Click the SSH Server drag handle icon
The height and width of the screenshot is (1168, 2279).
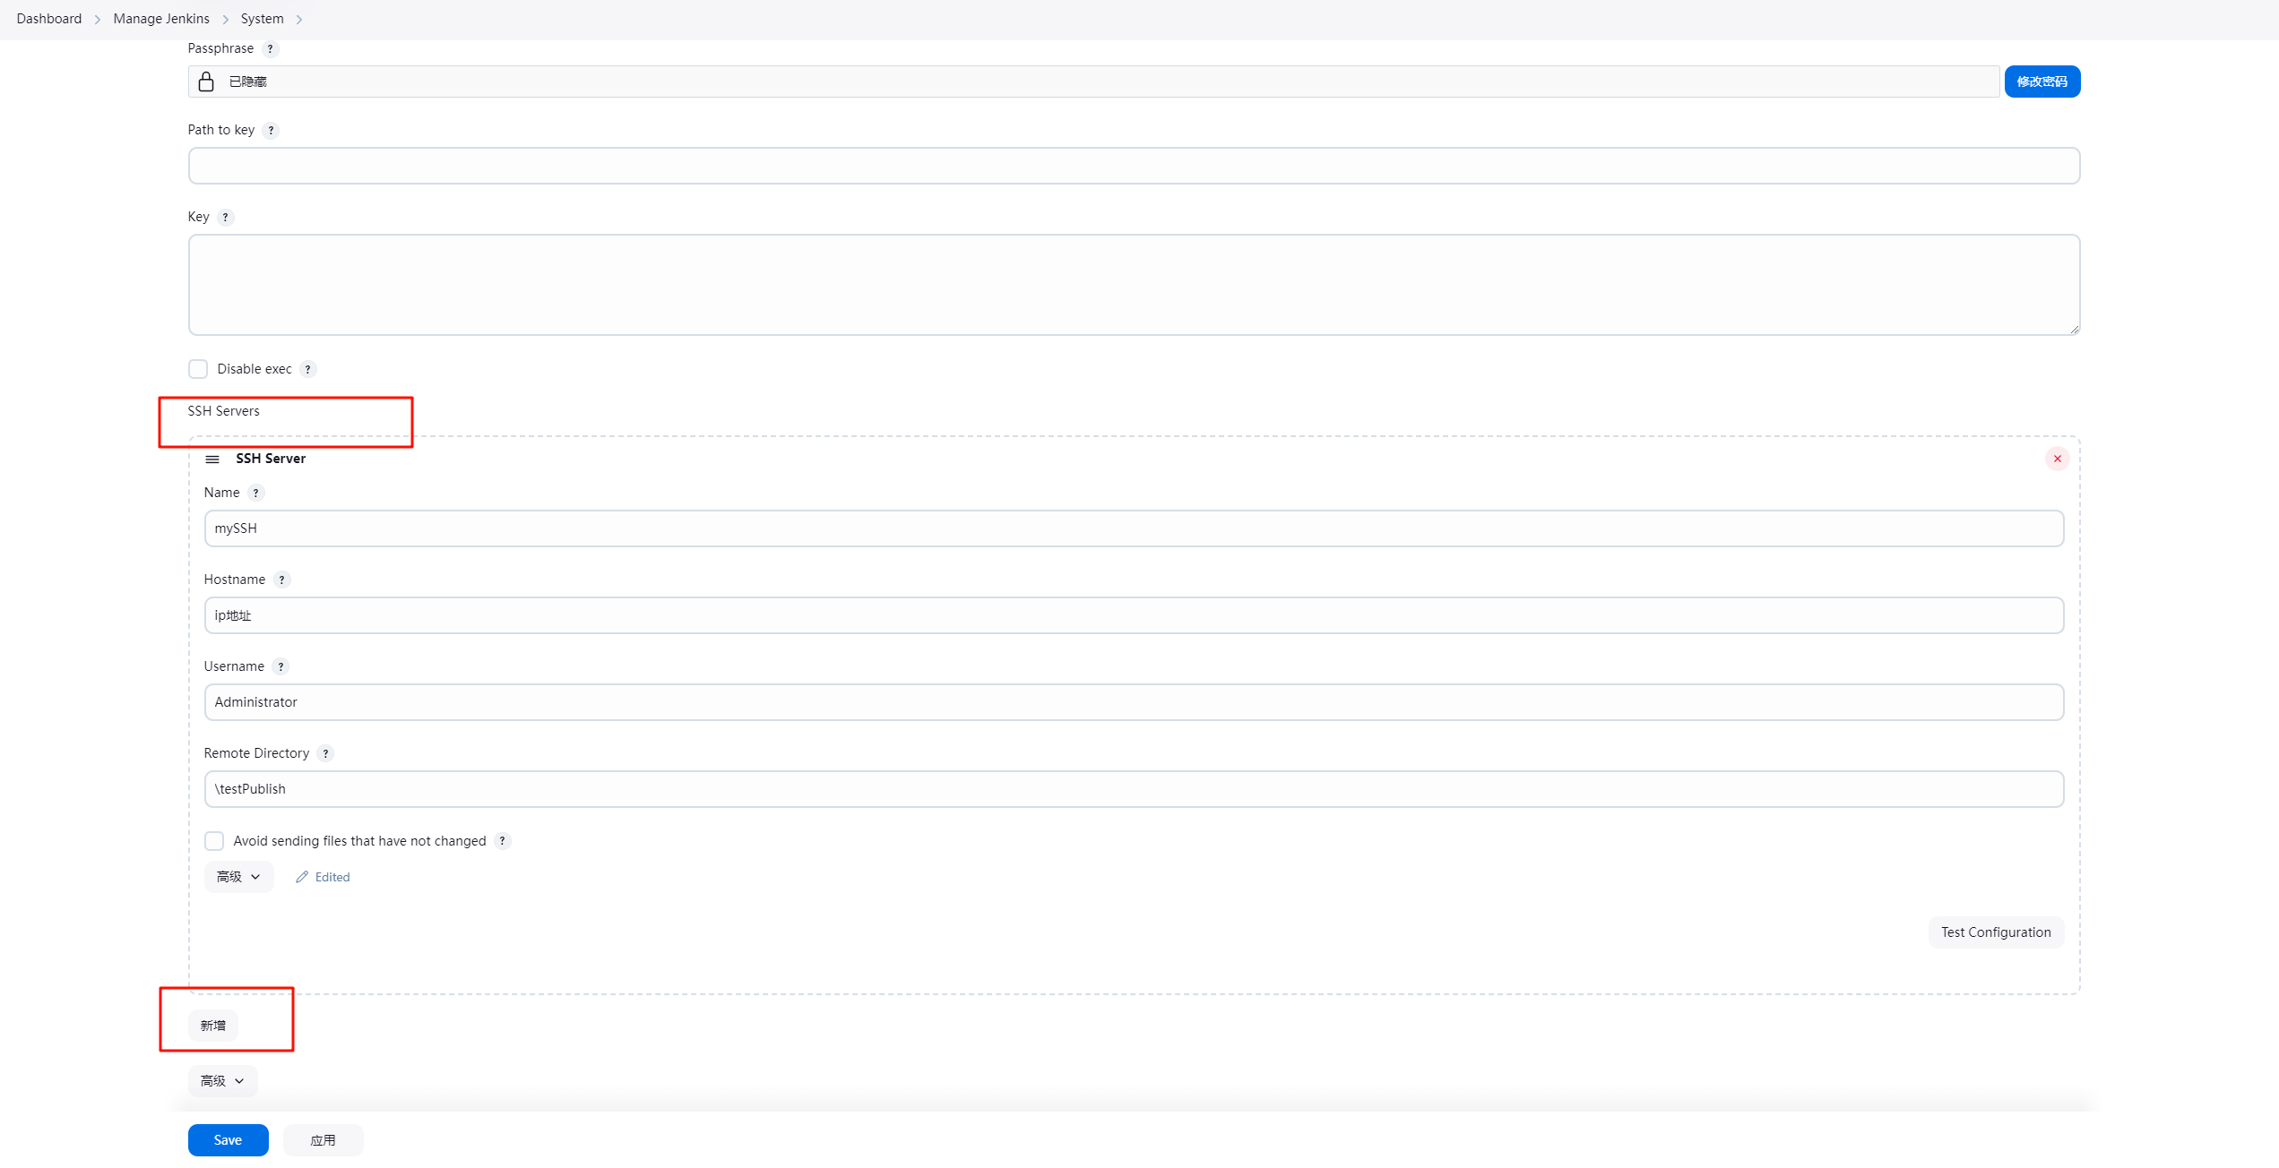[214, 458]
